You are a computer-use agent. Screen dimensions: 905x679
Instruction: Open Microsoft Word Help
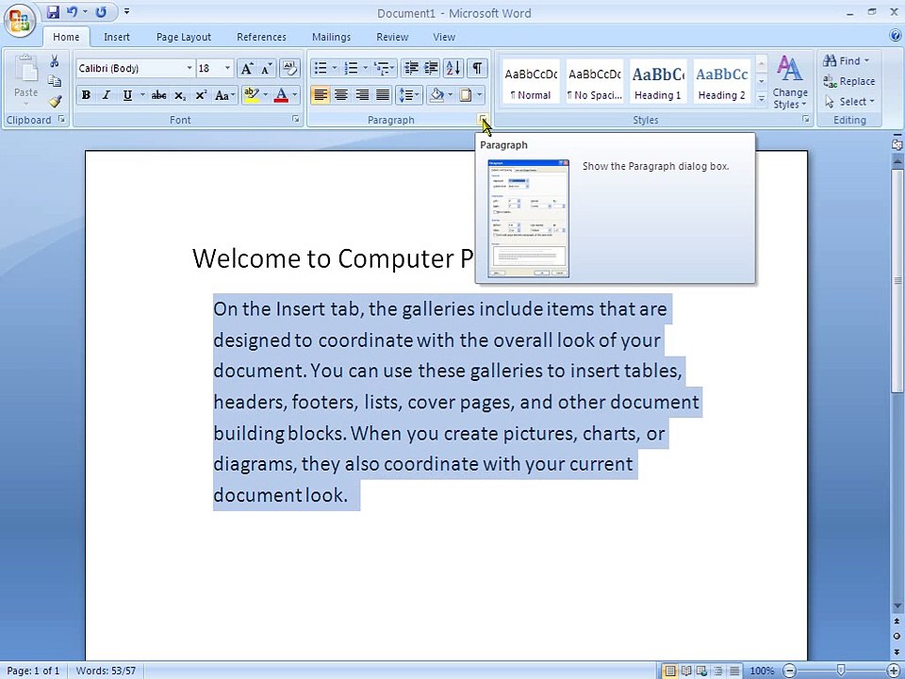pos(895,36)
